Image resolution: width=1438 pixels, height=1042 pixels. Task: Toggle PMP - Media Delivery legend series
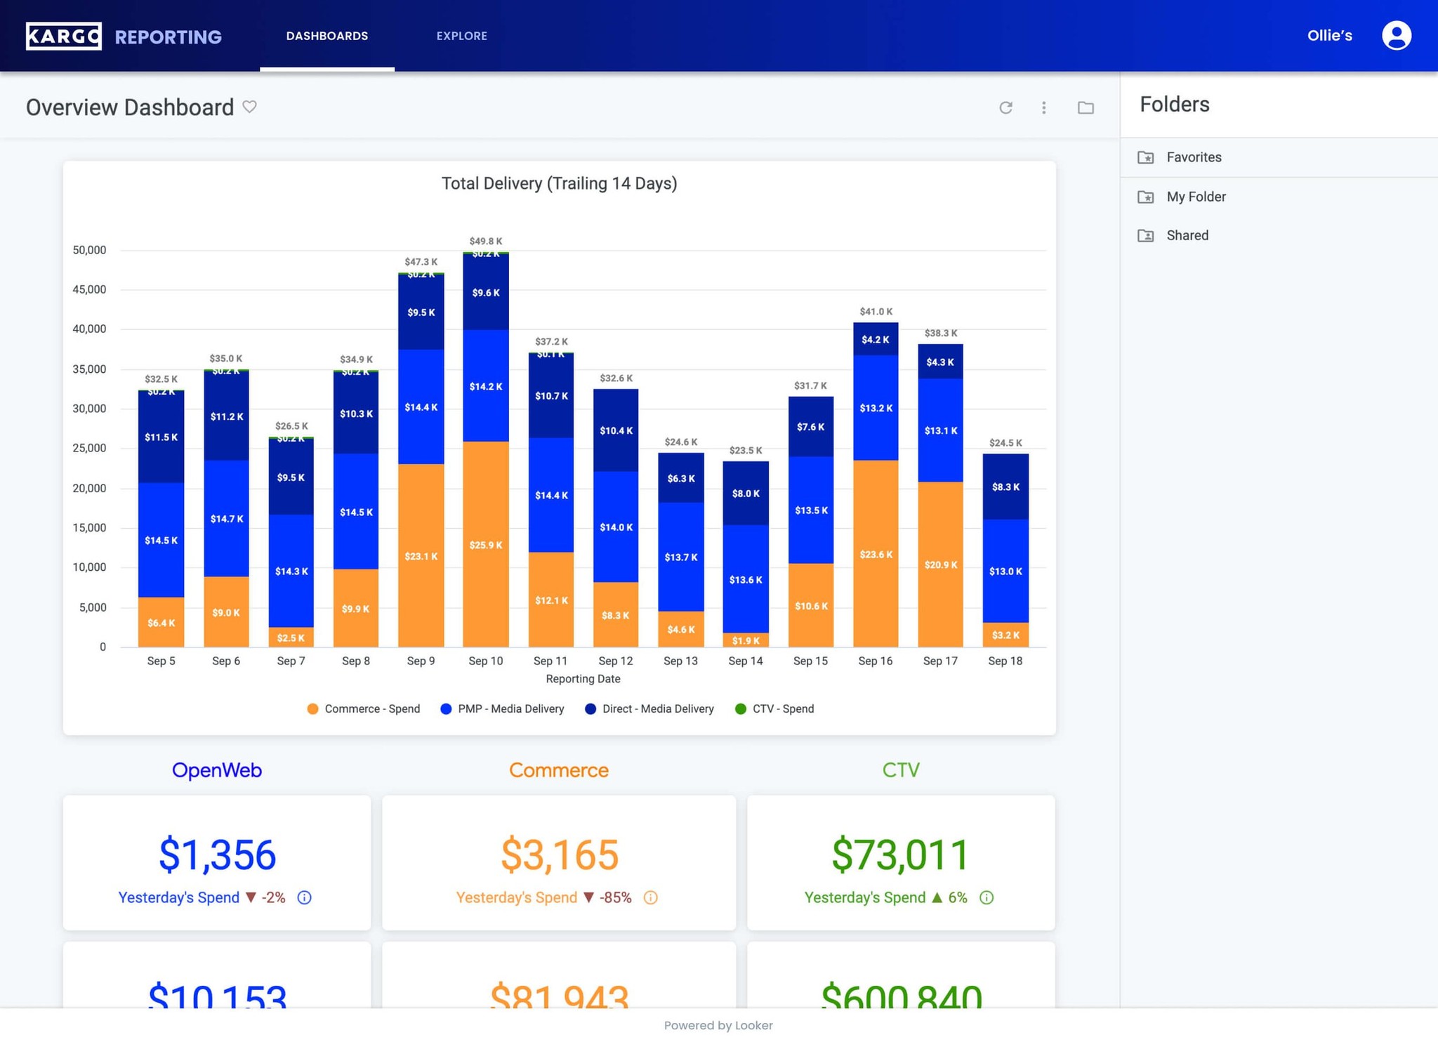coord(502,708)
